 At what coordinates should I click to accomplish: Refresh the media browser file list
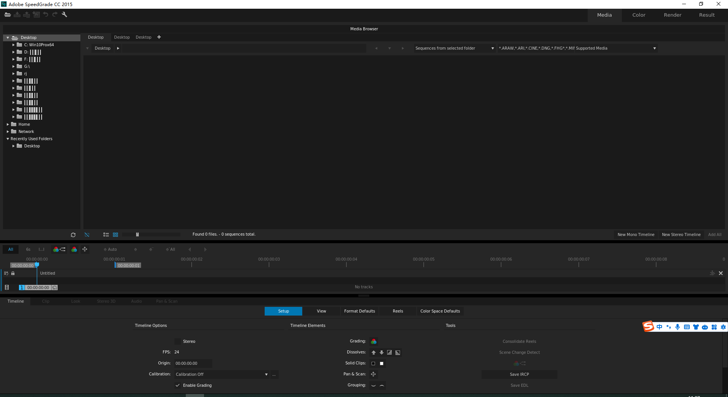[73, 235]
